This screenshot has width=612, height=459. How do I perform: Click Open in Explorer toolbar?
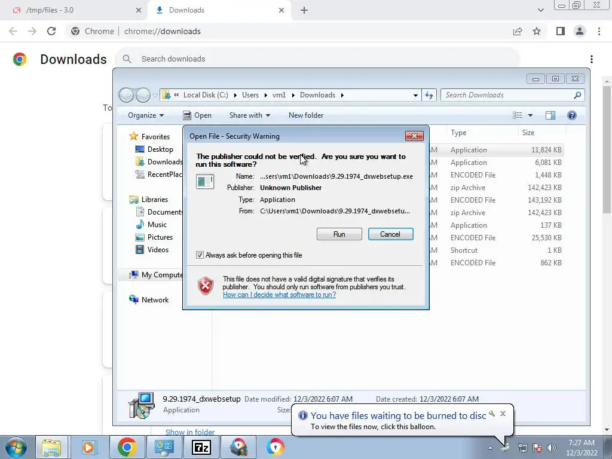[197, 115]
